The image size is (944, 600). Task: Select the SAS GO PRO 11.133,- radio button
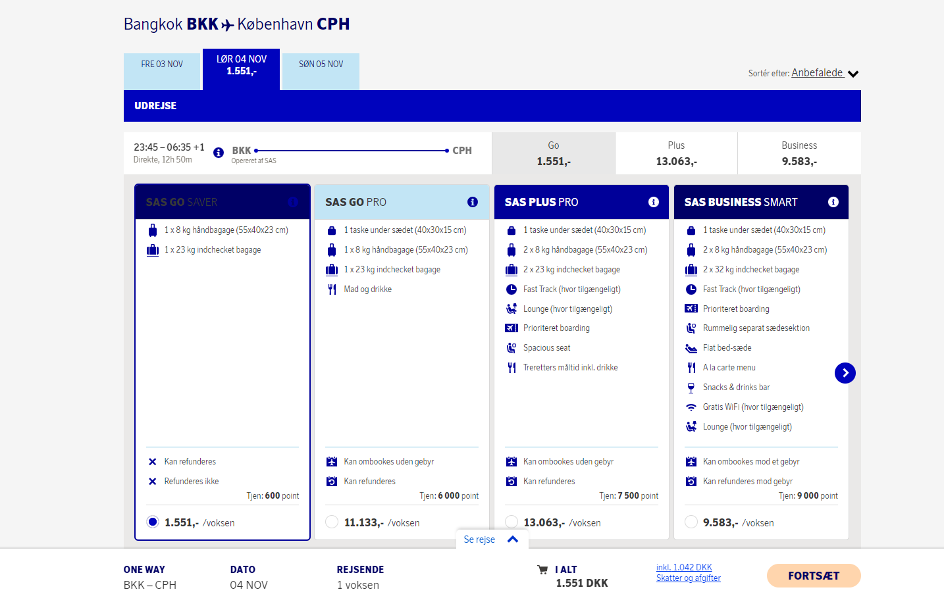point(332,522)
